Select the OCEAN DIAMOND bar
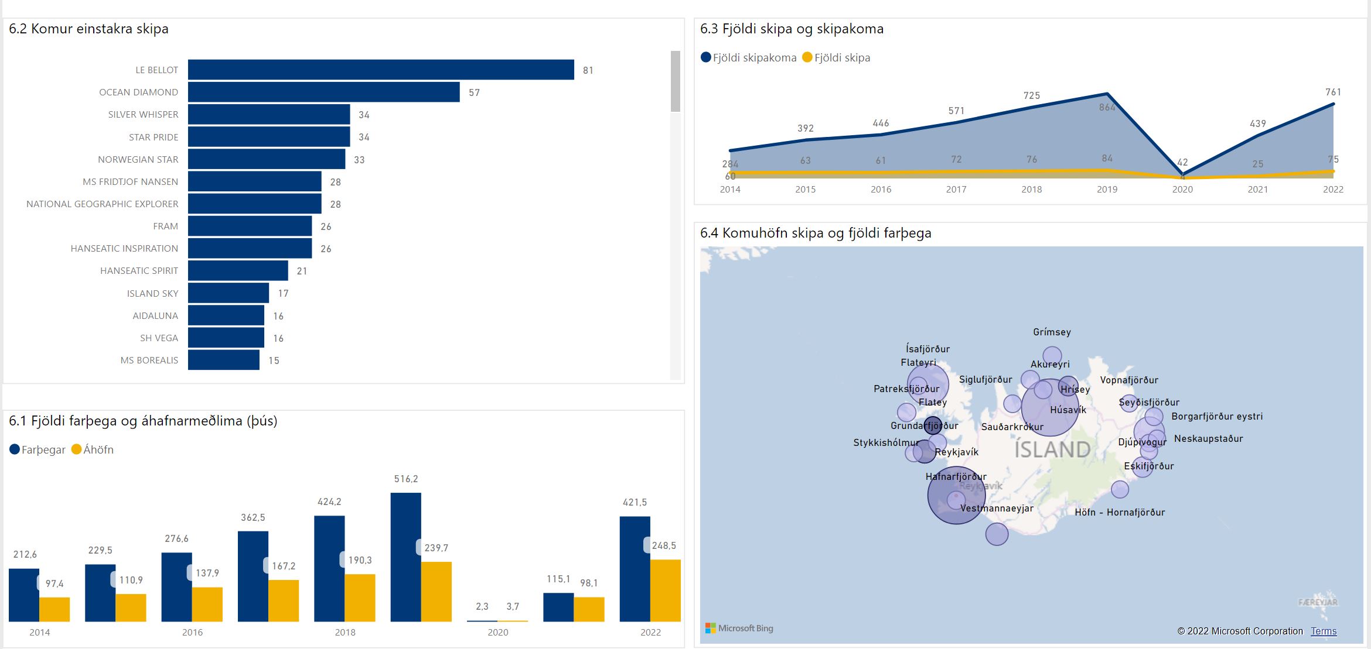Viewport: 1371px width, 649px height. point(324,92)
